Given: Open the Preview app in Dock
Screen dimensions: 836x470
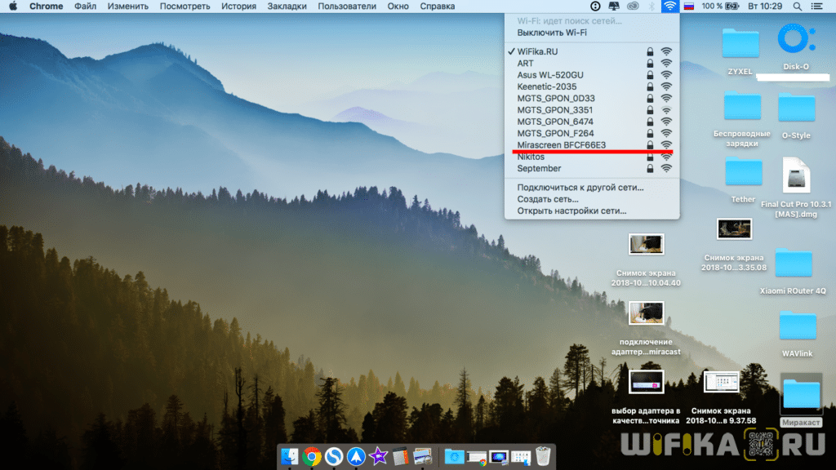Looking at the screenshot, I should pos(422,456).
